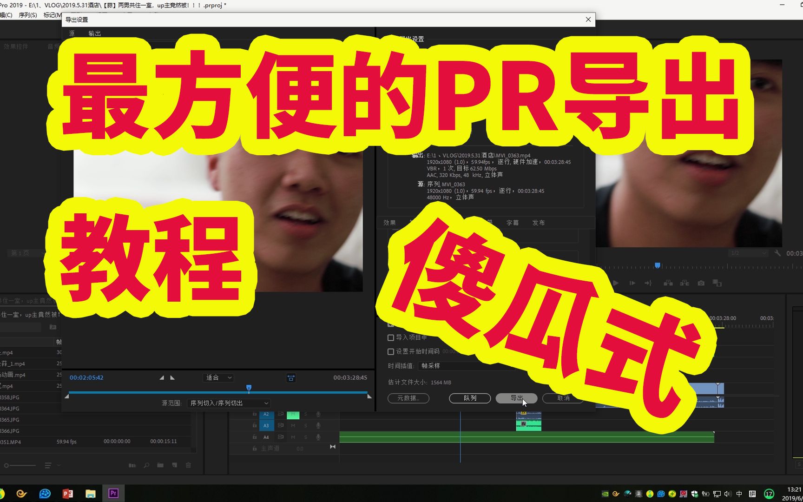
Task: Open the 源范围 序列切入/序列切出 dropdown
Action: point(229,403)
